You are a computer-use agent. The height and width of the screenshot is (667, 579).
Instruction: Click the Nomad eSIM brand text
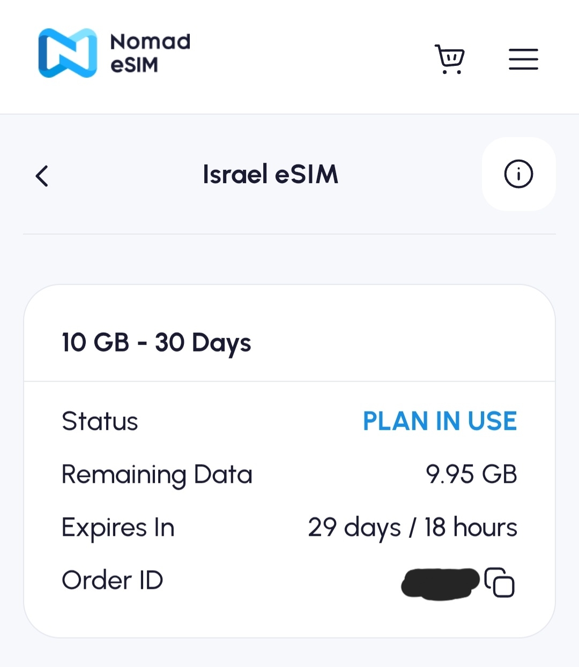point(150,53)
